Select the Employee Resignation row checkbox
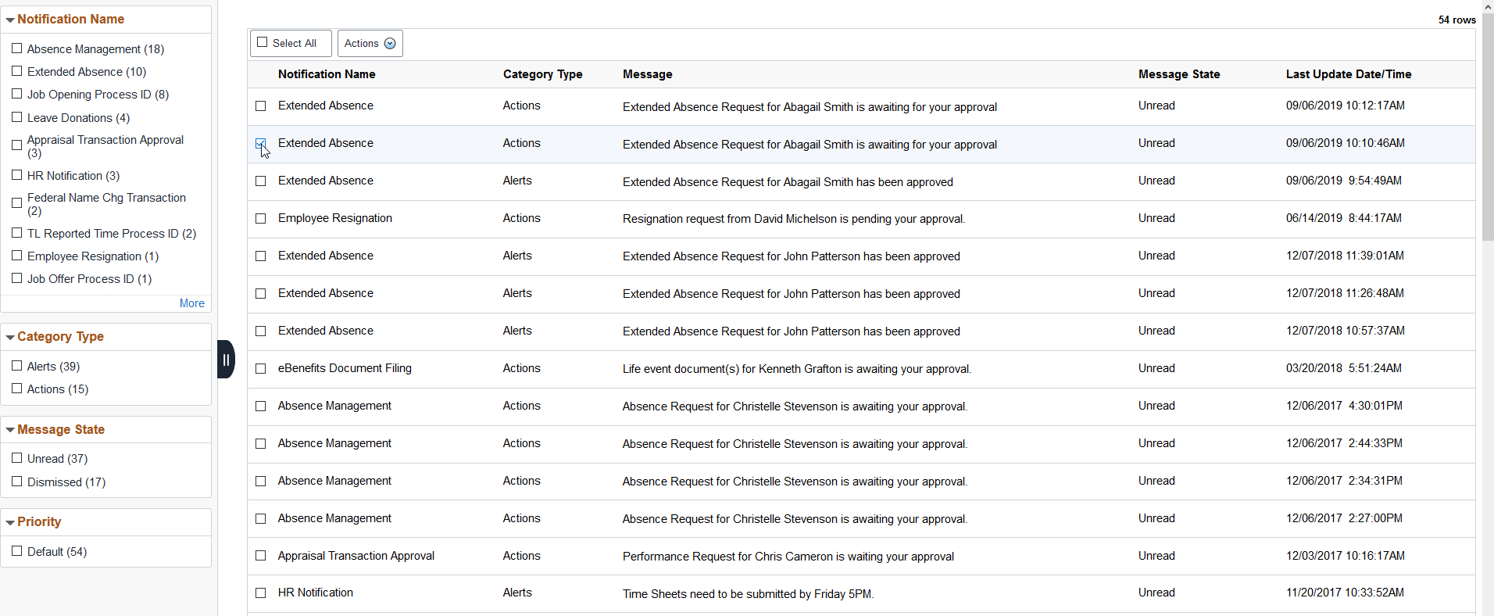The height and width of the screenshot is (616, 1494). point(261,218)
